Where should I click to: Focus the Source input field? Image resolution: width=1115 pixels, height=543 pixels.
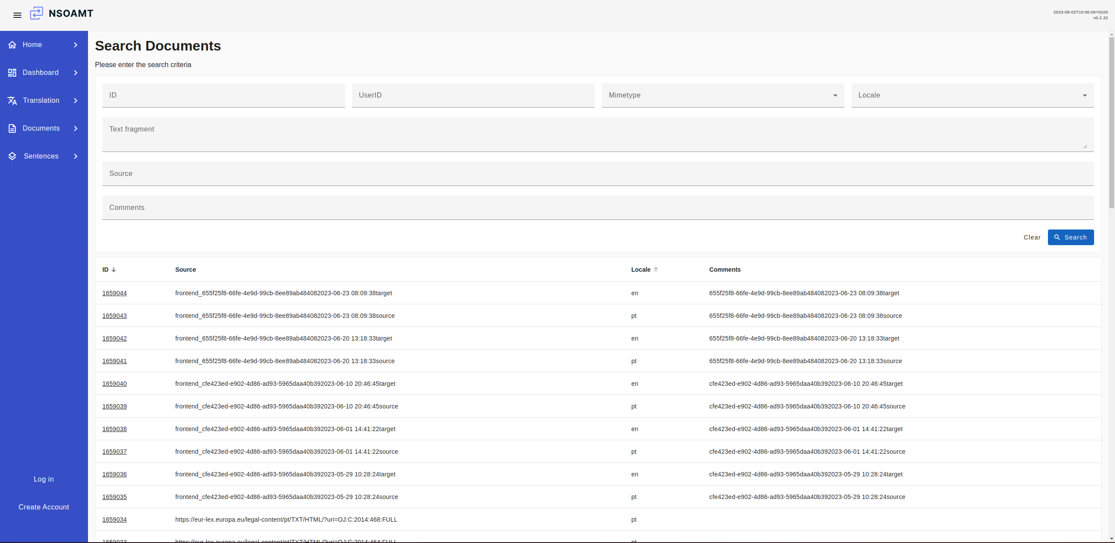[598, 174]
